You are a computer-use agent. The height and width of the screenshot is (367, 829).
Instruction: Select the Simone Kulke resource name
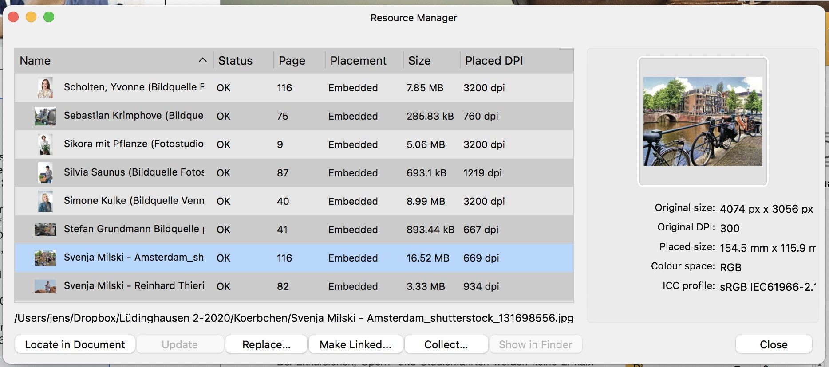coord(134,201)
